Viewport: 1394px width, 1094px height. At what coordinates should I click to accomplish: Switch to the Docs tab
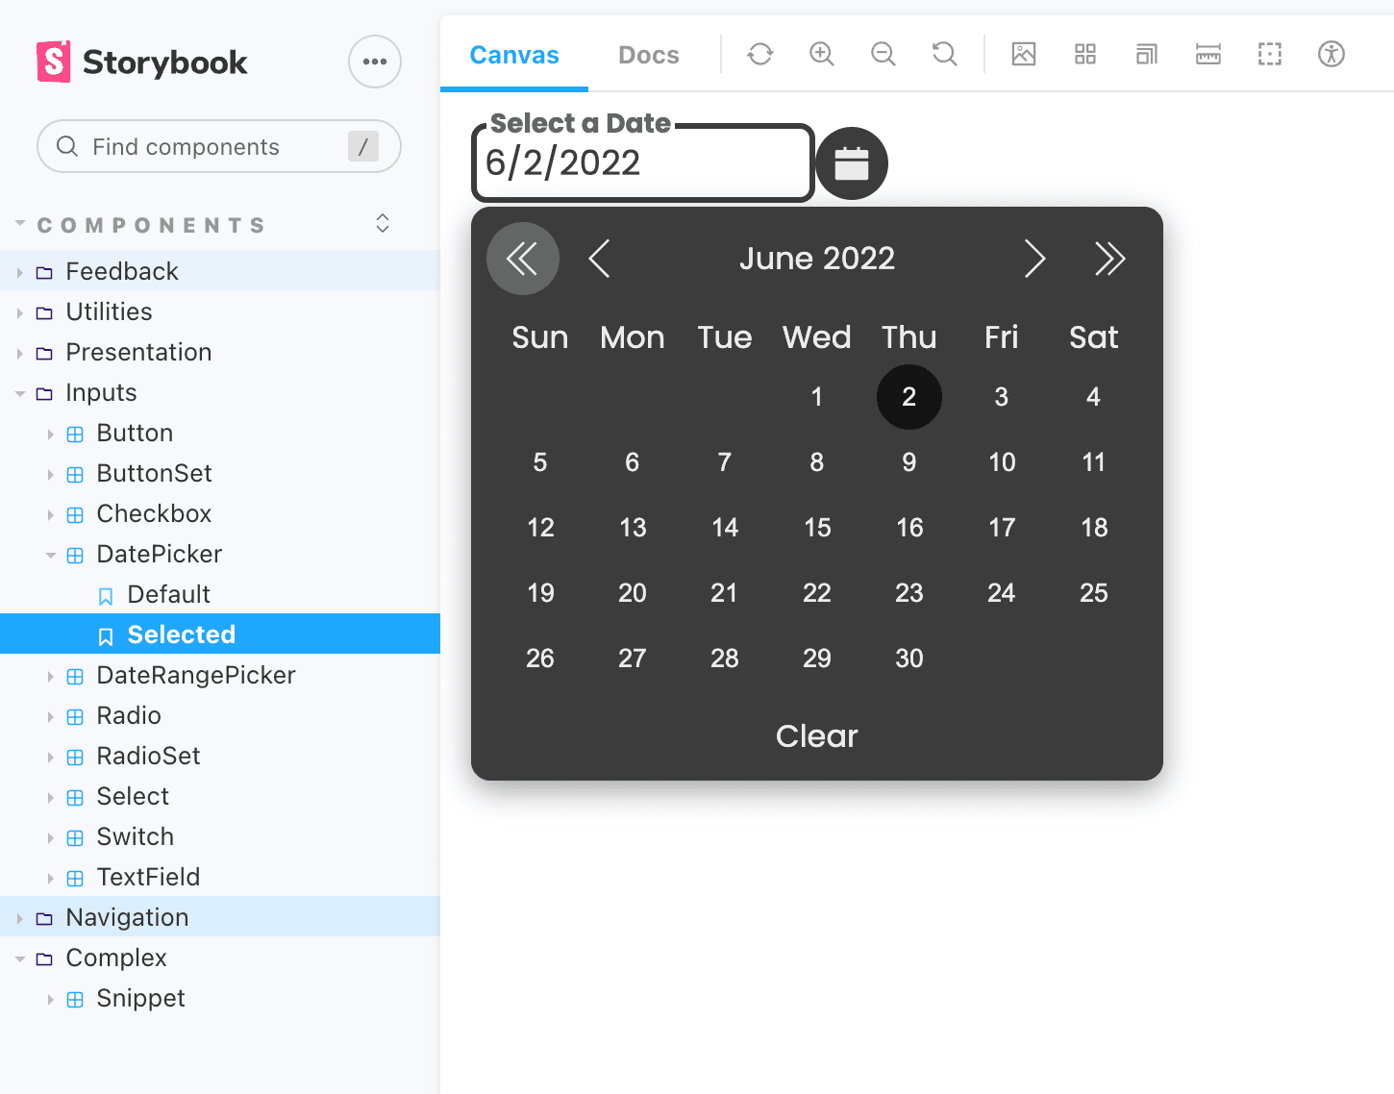pos(648,55)
